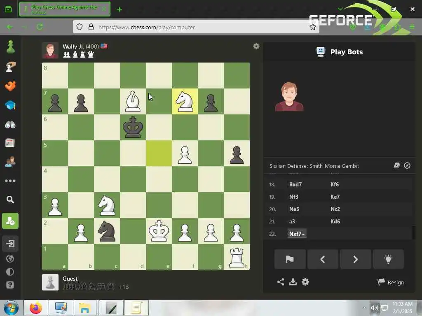
Task: Click Wally Jr. avatar above the board
Action: click(50, 50)
